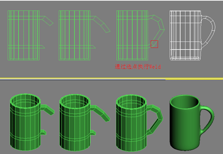Select the smooth rendered green mug
The width and height of the screenshot is (223, 154).
click(192, 123)
